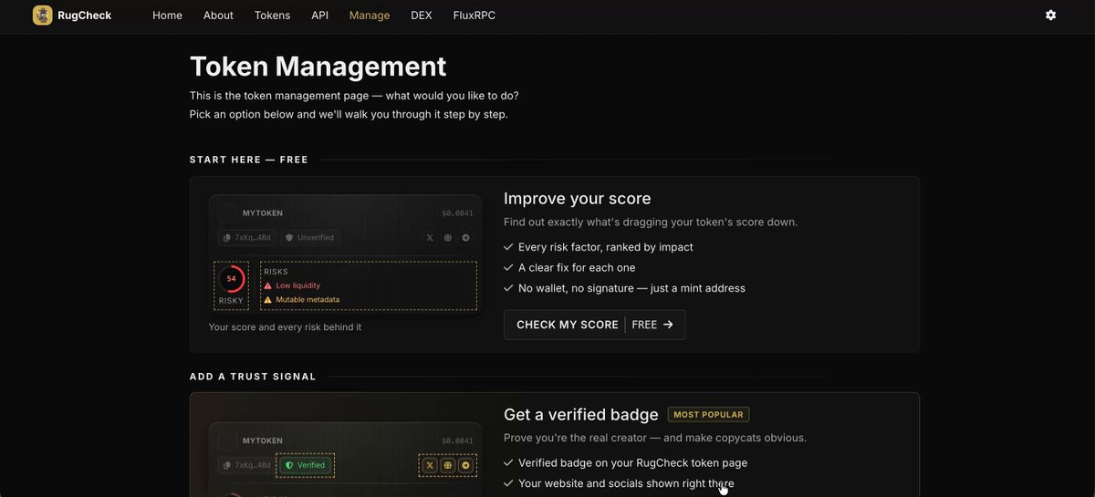The image size is (1095, 497).
Task: Click X icon in Improve score preview card
Action: pyautogui.click(x=430, y=237)
